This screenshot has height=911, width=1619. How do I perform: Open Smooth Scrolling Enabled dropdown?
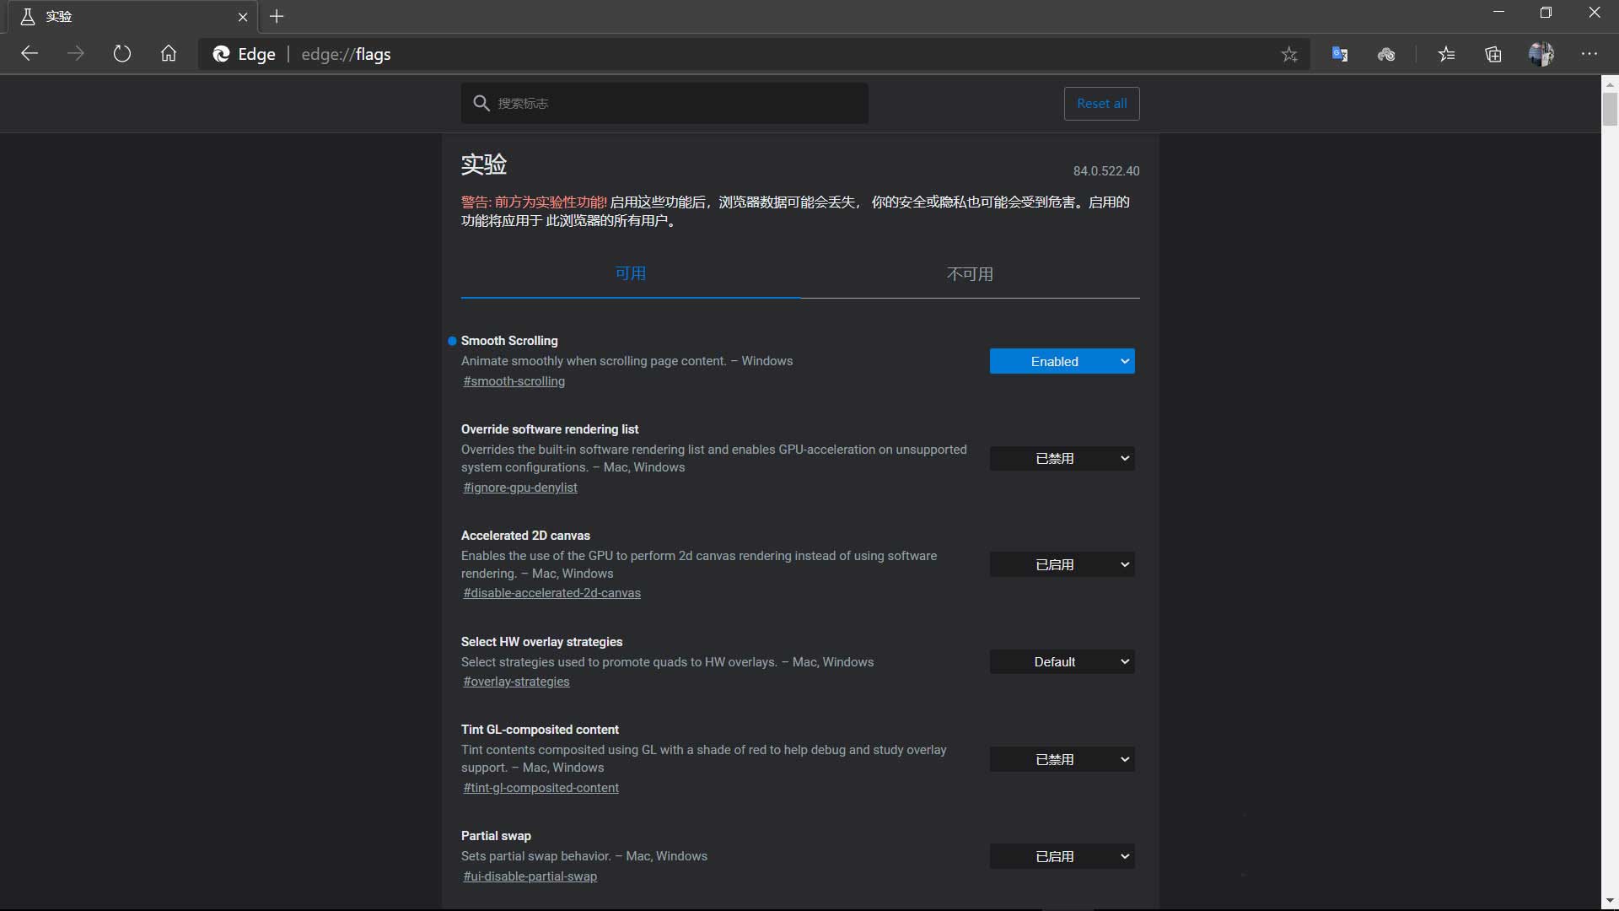click(1062, 361)
